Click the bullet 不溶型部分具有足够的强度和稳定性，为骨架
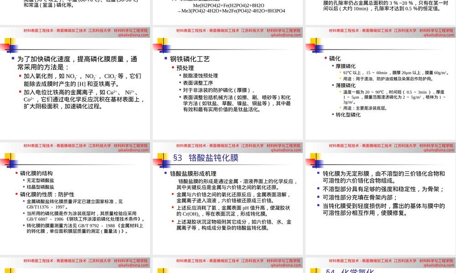Image resolution: width=456 pixels, height=273 pixels. (383, 189)
